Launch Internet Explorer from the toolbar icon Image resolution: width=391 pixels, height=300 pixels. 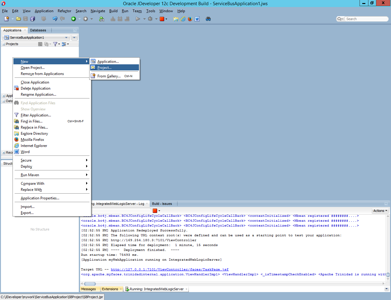point(183,19)
